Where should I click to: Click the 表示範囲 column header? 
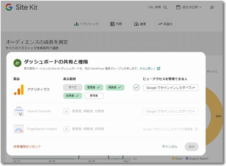[70, 79]
